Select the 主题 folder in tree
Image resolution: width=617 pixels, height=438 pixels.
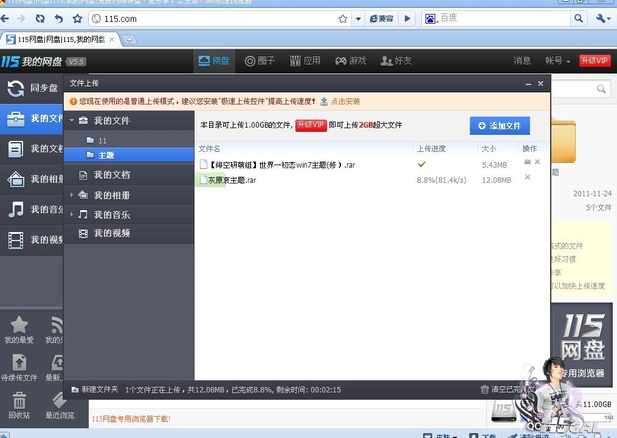point(106,156)
